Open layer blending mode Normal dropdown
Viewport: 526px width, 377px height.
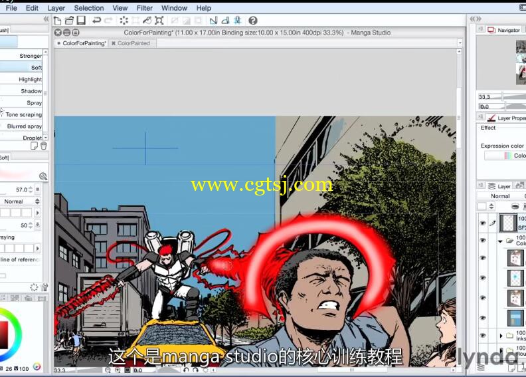click(501, 196)
